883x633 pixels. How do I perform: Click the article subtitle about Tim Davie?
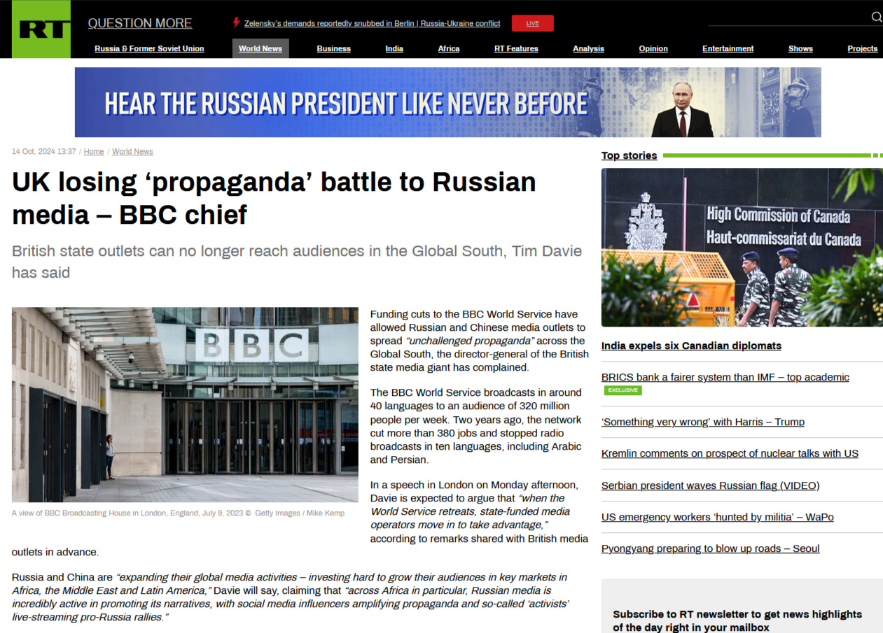click(x=297, y=262)
